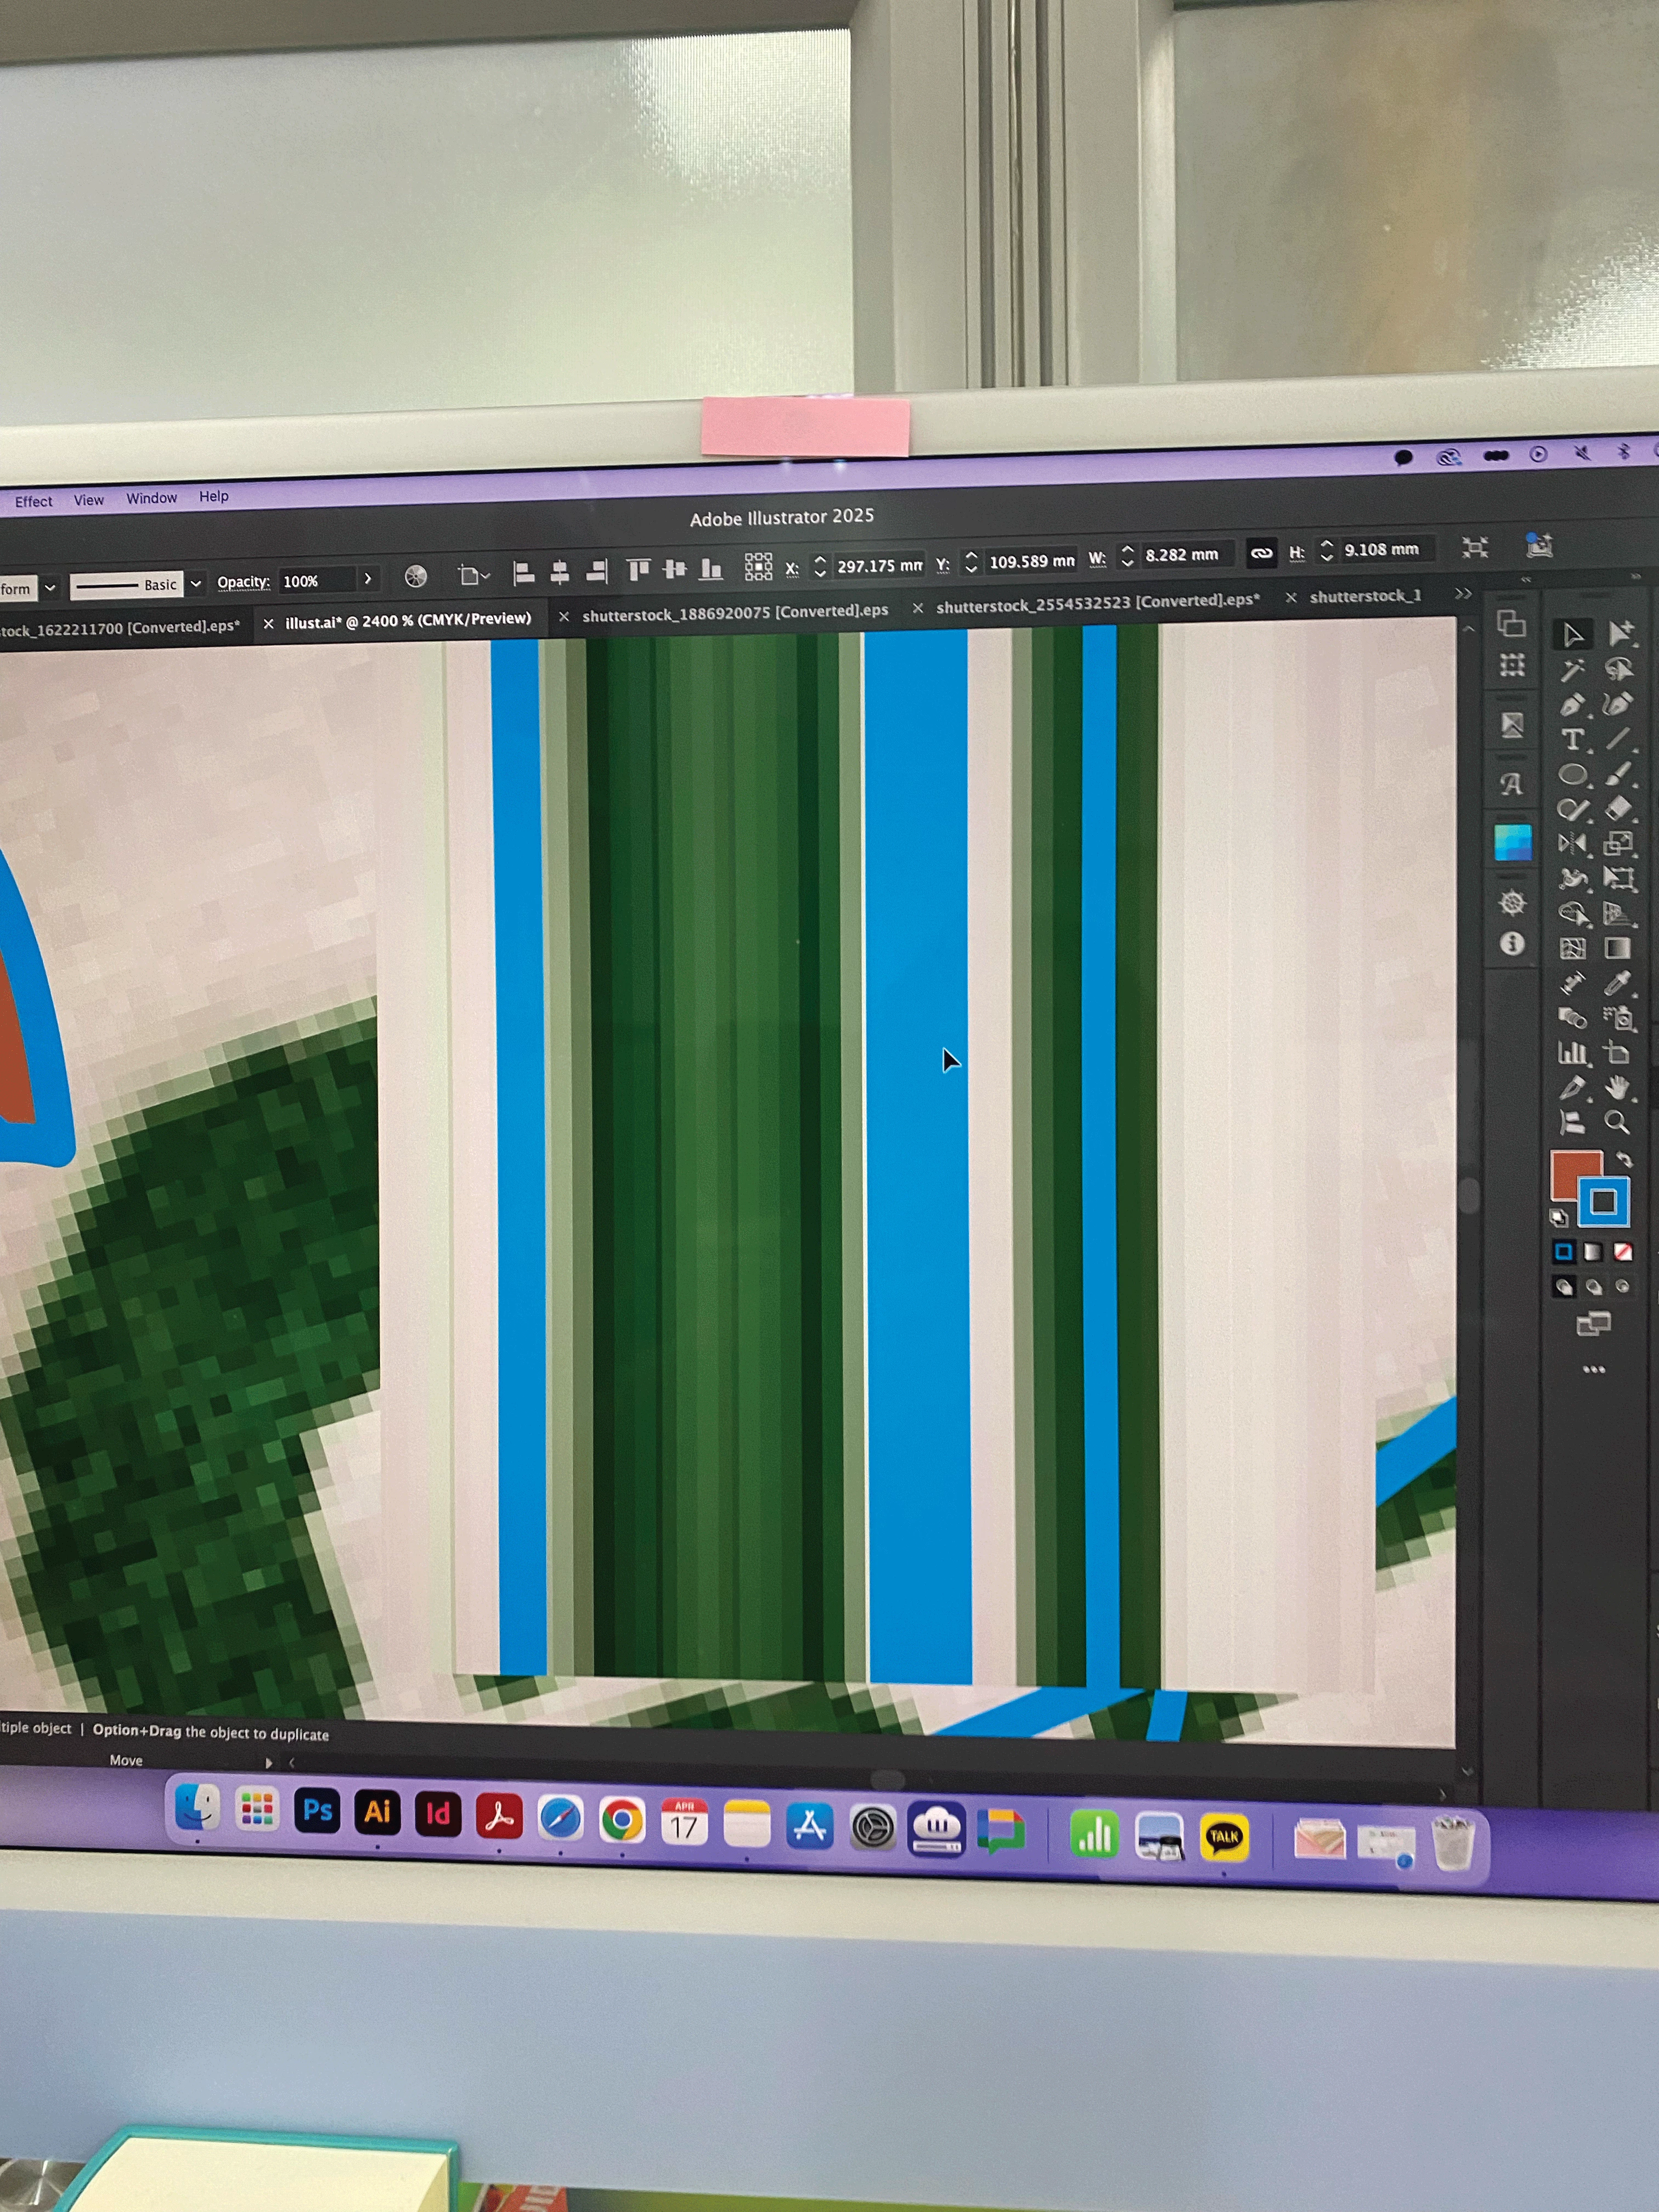Select the Hand tool
The height and width of the screenshot is (2212, 1659).
pos(1617,1087)
